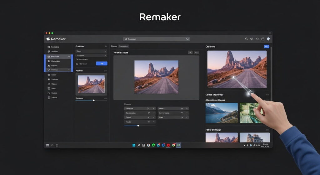
Task: Click the triangle icon in the "Roods" row
Action: pos(182,109)
